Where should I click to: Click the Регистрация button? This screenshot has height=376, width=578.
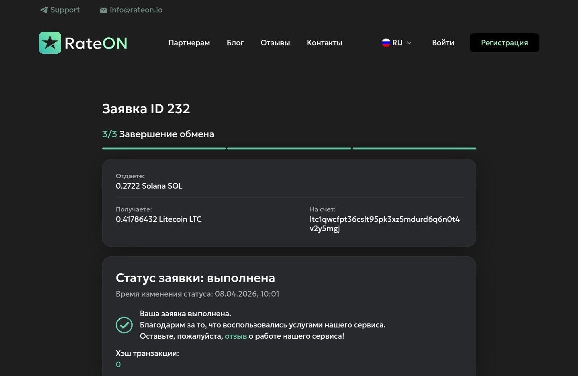pos(504,43)
